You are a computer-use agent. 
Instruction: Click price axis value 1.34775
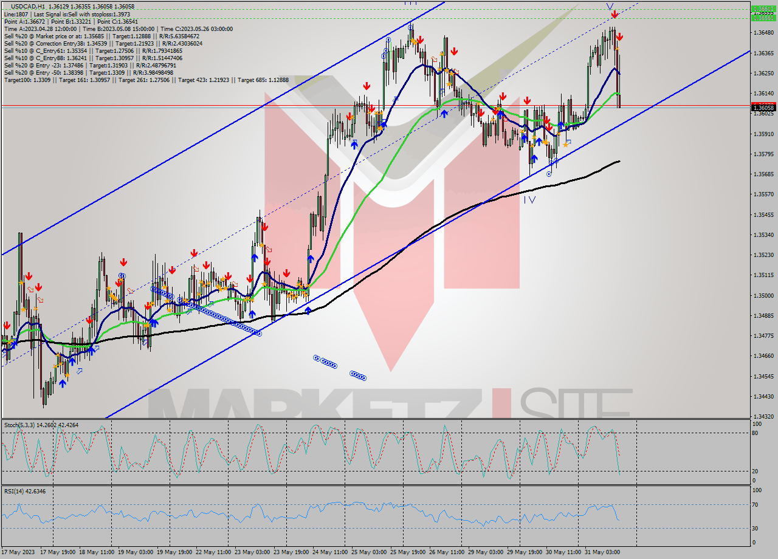point(763,335)
